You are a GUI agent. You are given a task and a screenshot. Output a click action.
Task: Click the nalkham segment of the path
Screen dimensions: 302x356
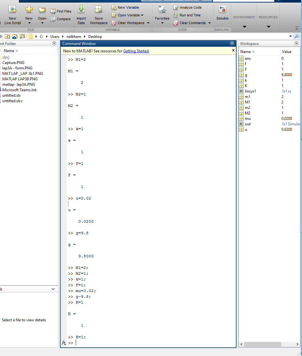tap(74, 37)
